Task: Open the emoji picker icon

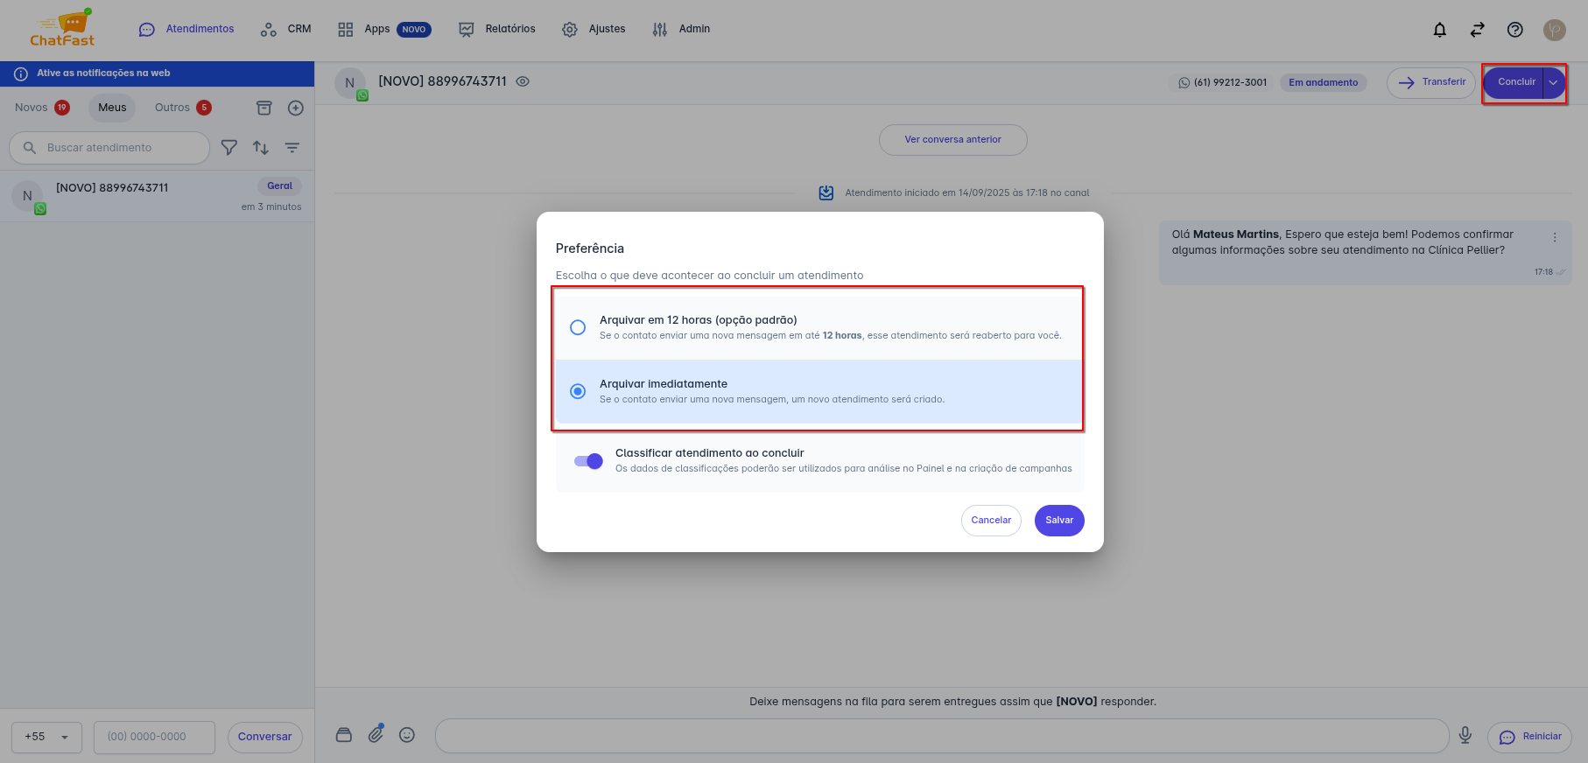Action: point(407,735)
